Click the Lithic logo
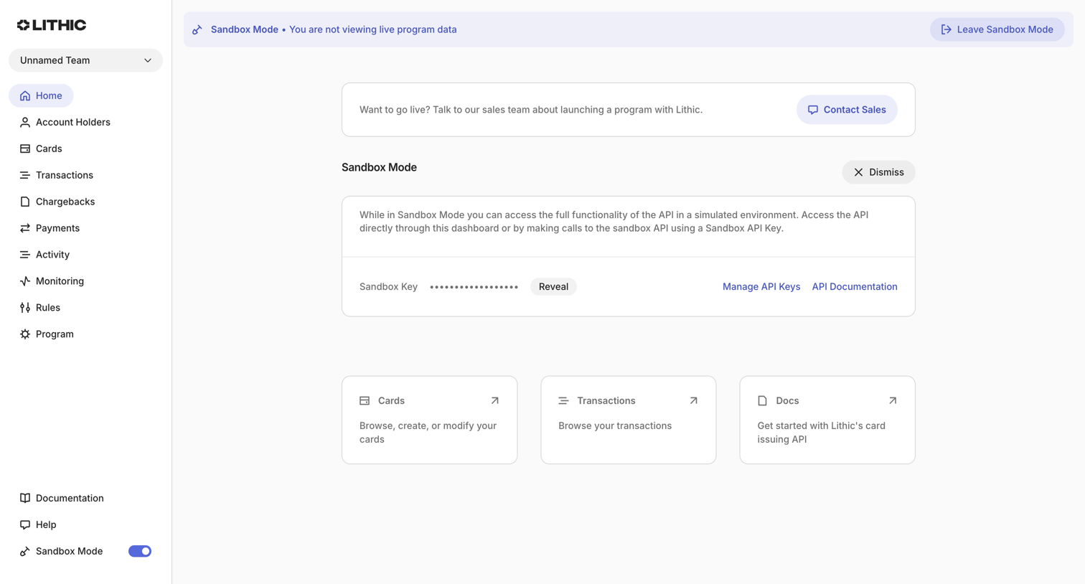The width and height of the screenshot is (1085, 584). [52, 25]
